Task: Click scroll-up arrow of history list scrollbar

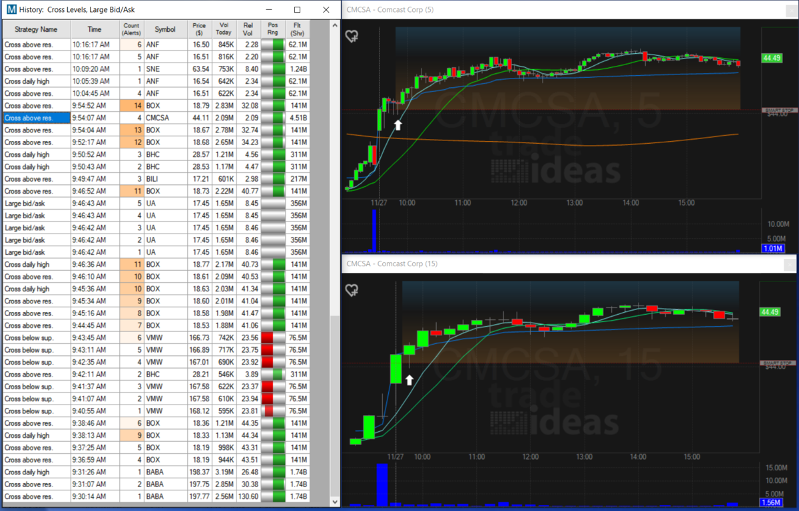Action: [x=334, y=25]
